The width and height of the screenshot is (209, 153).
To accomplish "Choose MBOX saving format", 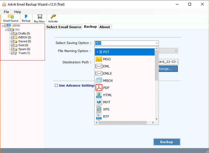I will click(125, 81).
